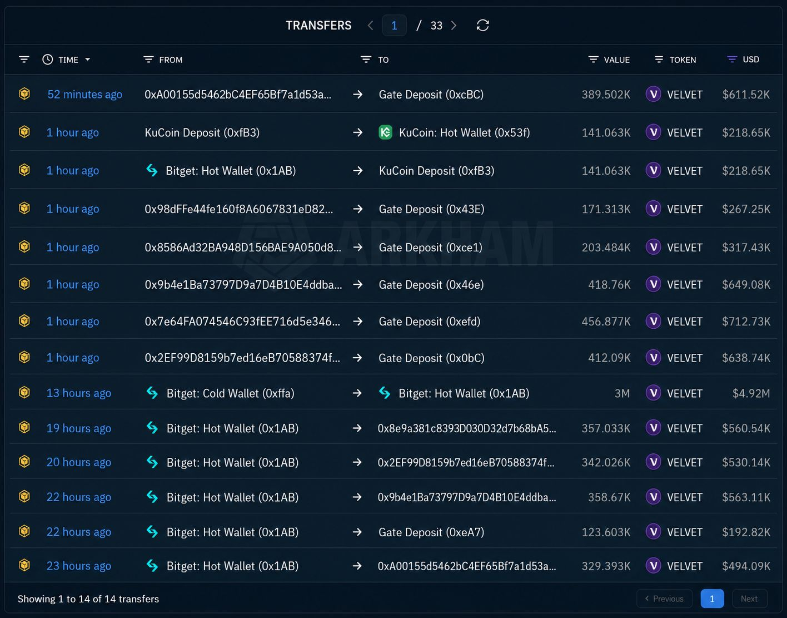Click Bitget logo in 23 hours ago row

pos(152,566)
